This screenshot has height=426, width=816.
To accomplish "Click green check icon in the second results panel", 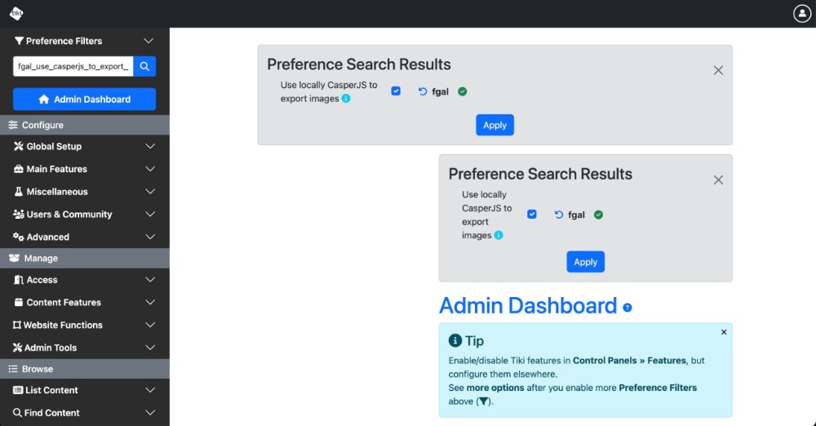I will pyautogui.click(x=598, y=215).
